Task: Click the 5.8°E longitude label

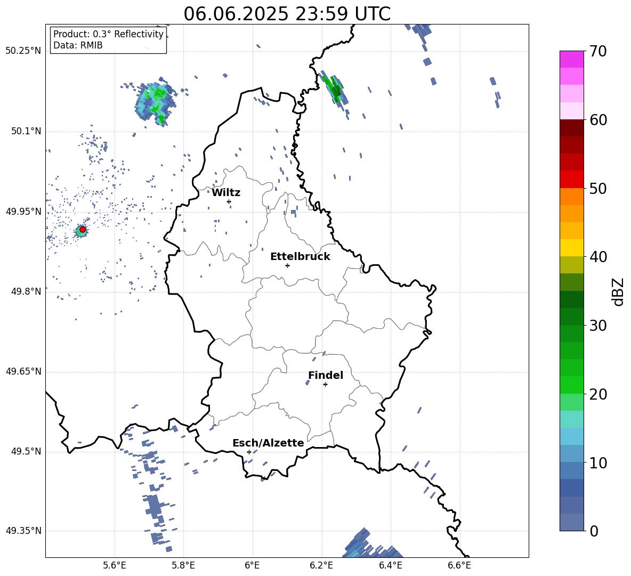Action: click(x=183, y=565)
